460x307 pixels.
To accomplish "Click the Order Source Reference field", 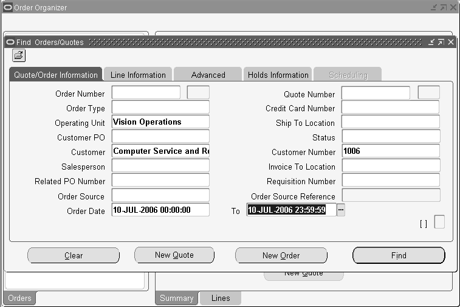I will click(x=391, y=195).
